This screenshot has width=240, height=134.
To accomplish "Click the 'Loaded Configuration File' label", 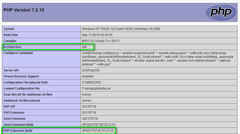I will pyautogui.click(x=22, y=88).
